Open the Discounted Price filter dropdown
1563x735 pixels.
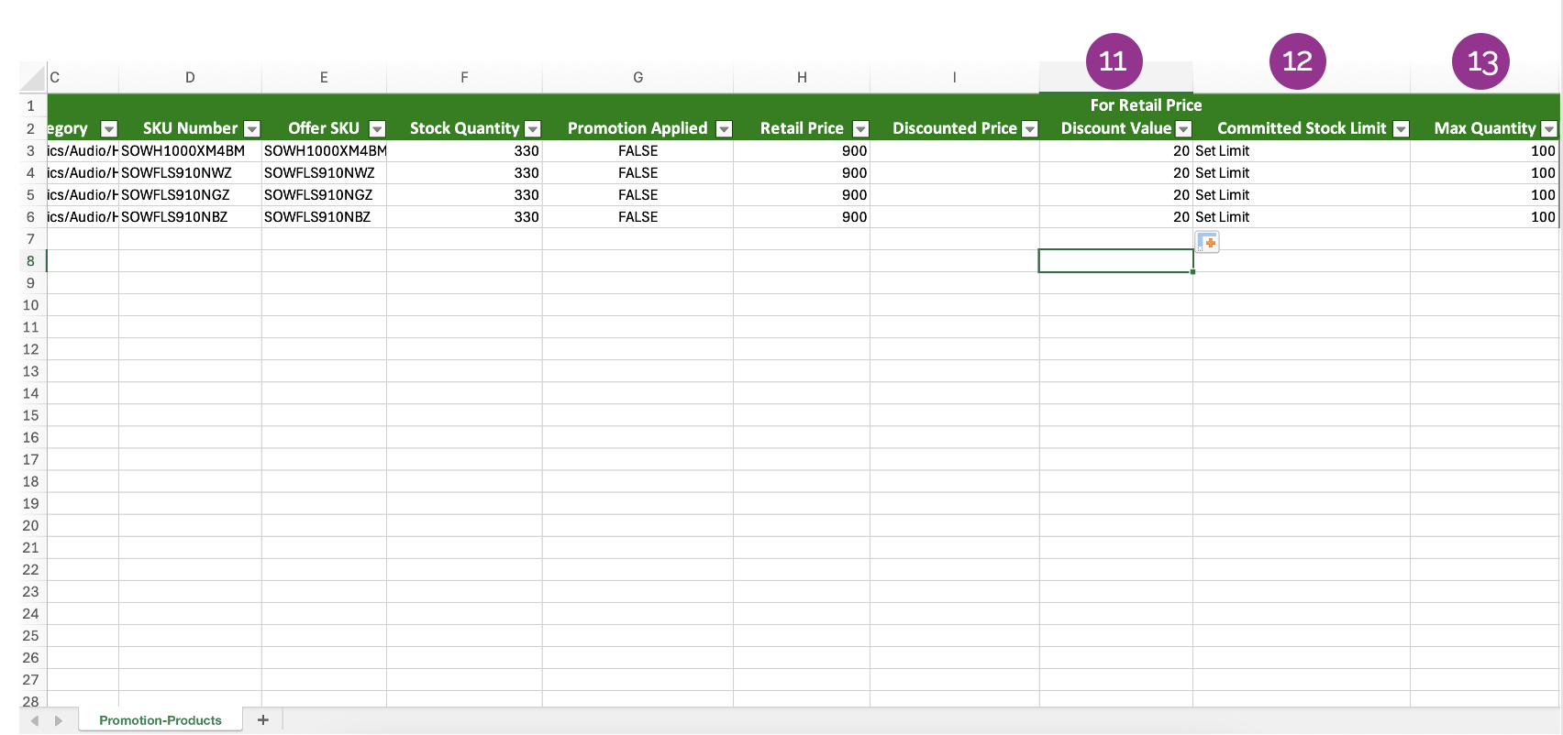[x=1030, y=129]
